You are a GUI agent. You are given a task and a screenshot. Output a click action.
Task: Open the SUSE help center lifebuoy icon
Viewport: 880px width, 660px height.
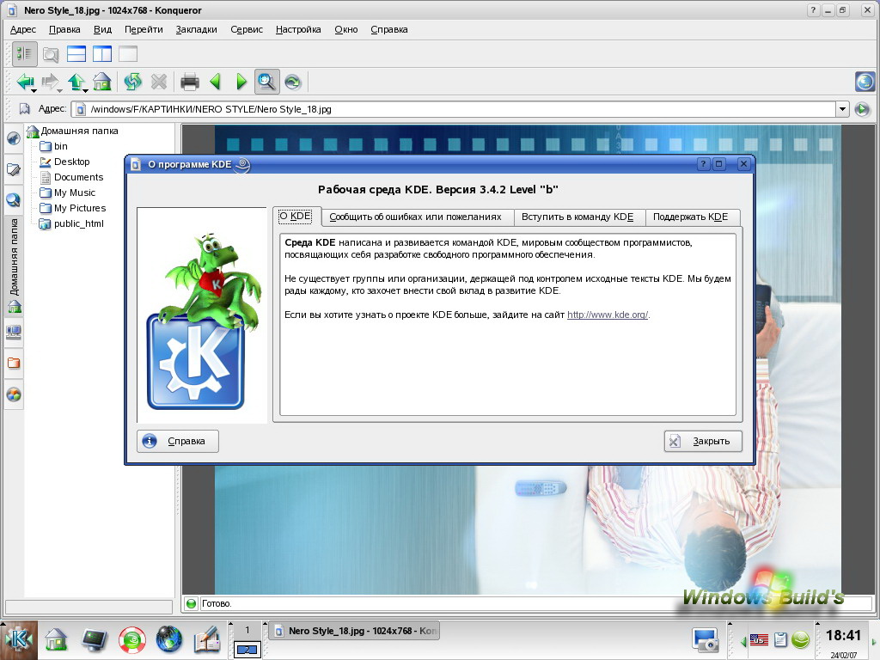[x=131, y=639]
